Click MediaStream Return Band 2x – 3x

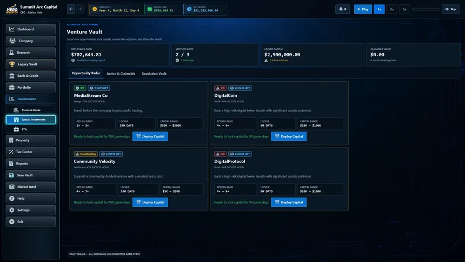point(94,123)
